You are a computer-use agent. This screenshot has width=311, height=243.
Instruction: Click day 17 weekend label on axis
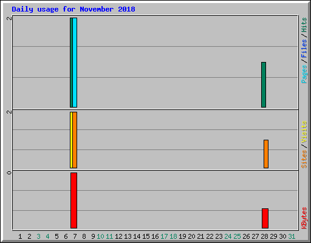click(x=164, y=236)
